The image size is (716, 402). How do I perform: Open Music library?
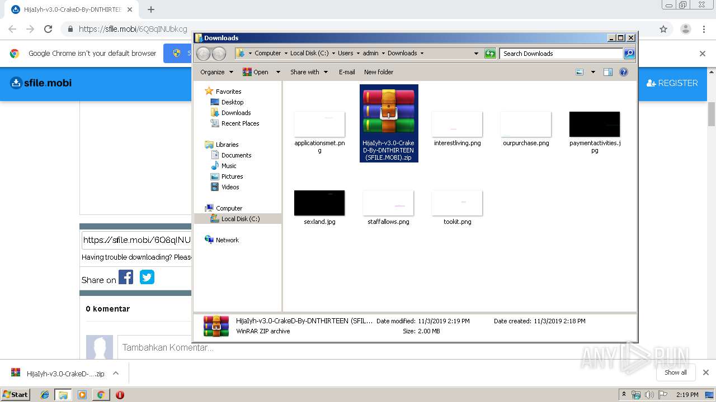[224, 166]
